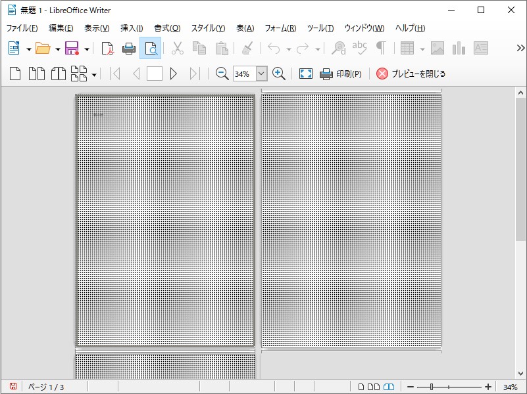
Task: Jump to last page icon
Action: (195, 74)
